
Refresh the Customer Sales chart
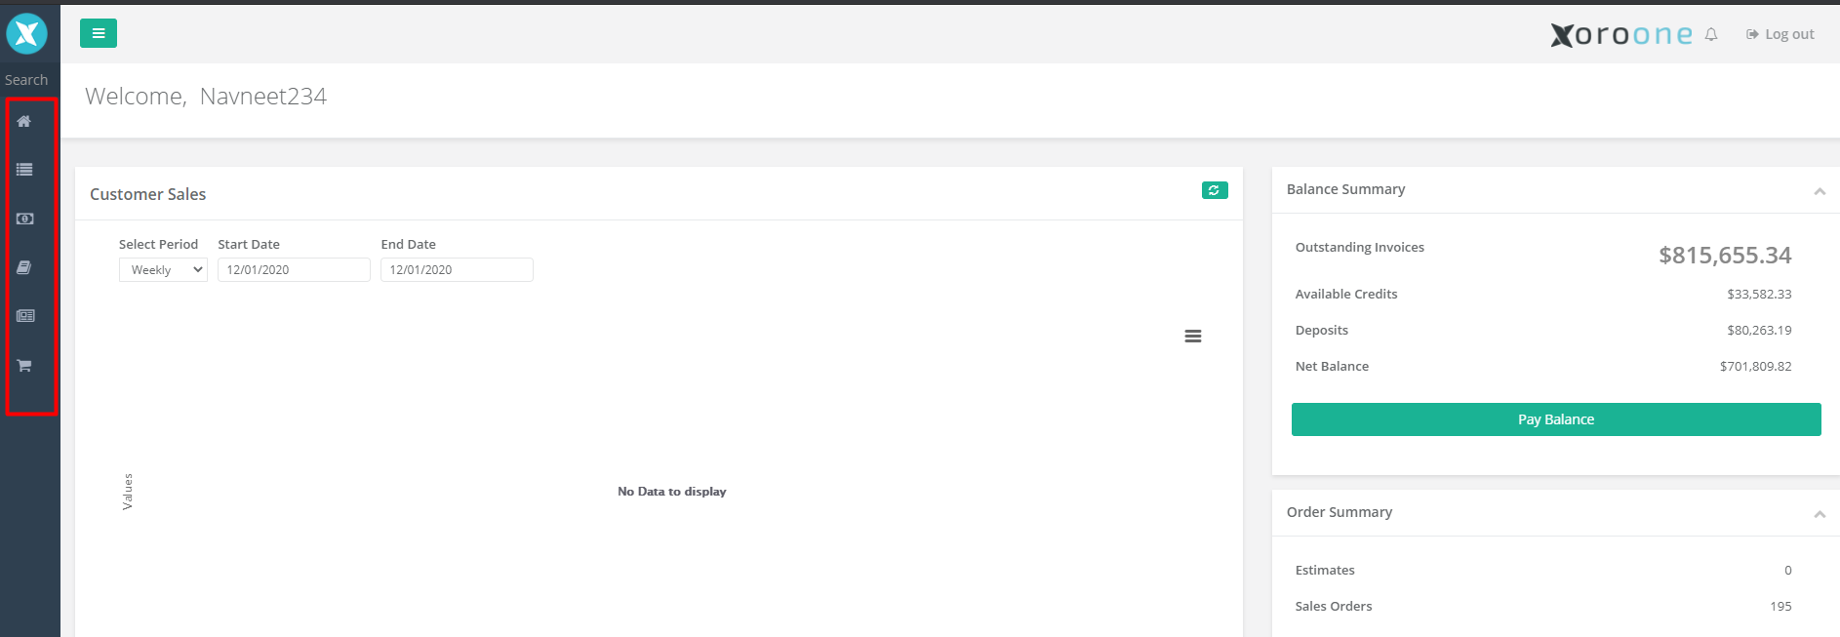[x=1214, y=190]
